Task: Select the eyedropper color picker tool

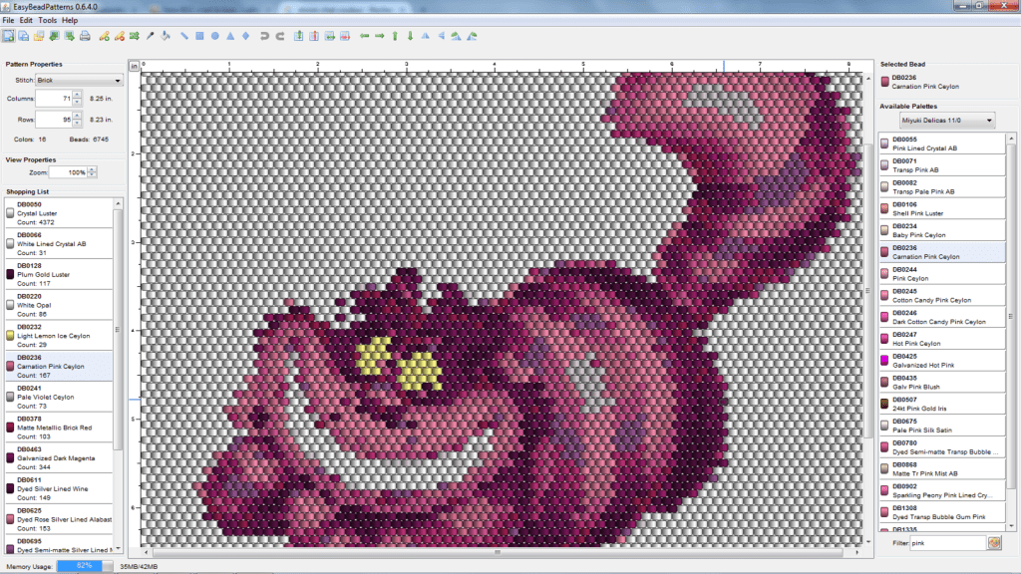Action: [x=151, y=36]
